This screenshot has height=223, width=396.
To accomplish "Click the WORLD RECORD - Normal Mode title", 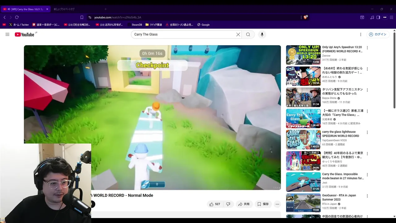I will point(123,195).
